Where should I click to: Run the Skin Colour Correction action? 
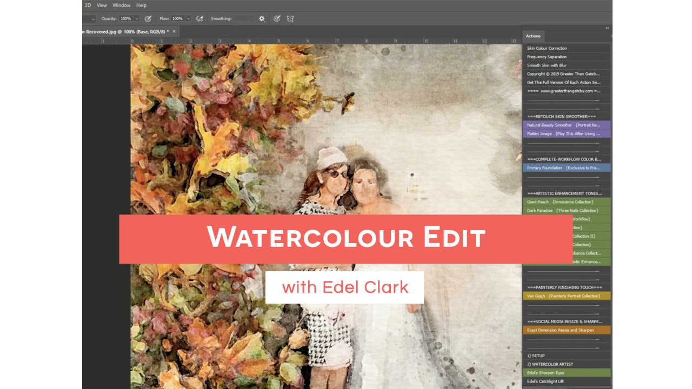coord(567,48)
